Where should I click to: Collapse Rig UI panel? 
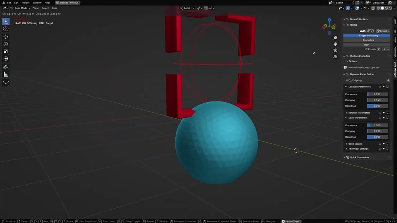click(x=344, y=25)
